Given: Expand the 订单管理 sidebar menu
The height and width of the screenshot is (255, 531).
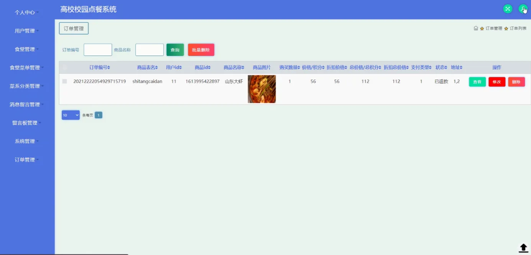Looking at the screenshot, I should tap(27, 159).
